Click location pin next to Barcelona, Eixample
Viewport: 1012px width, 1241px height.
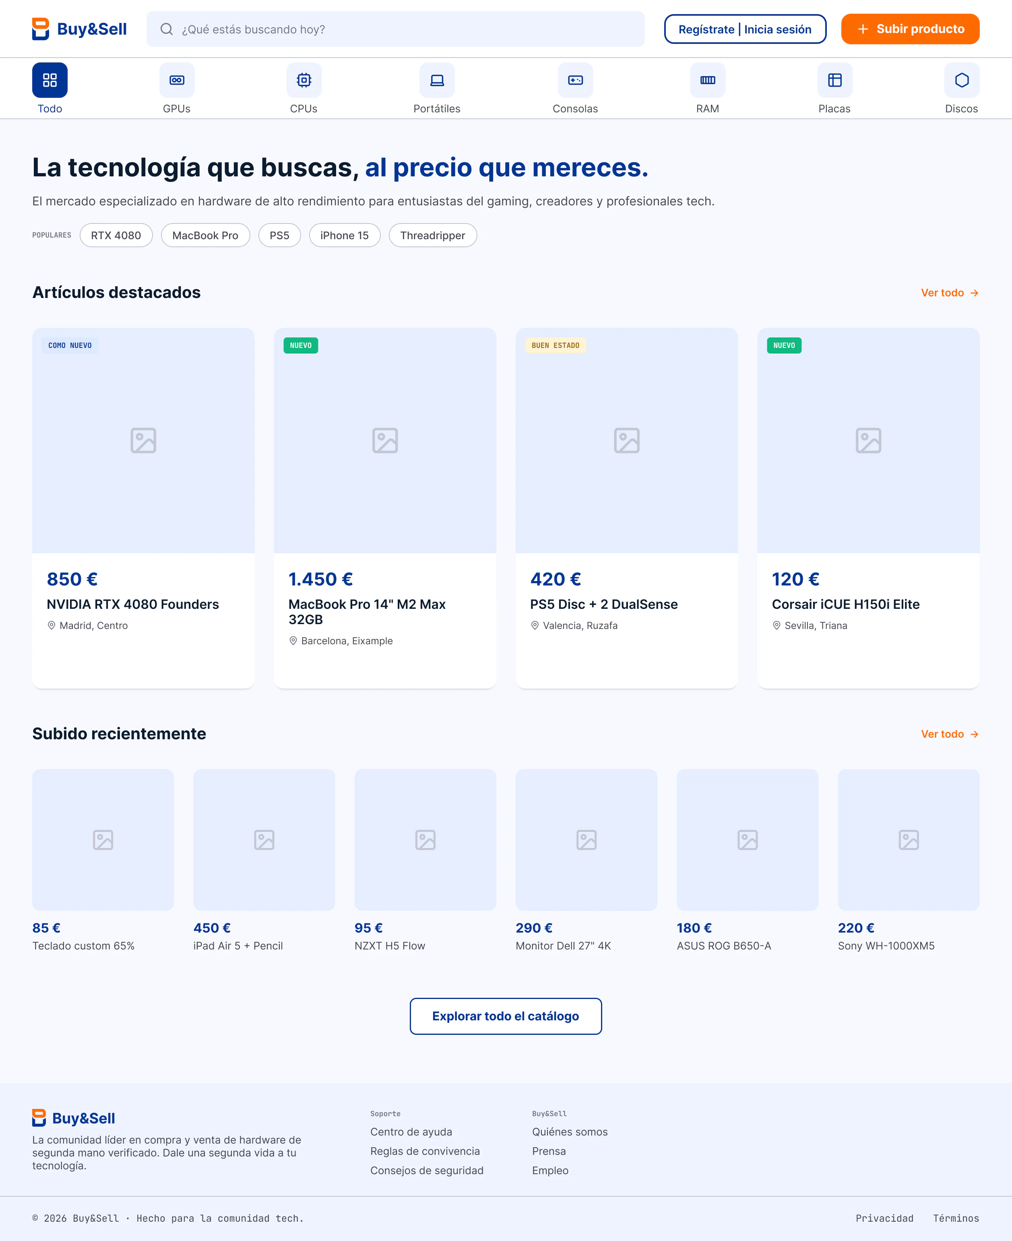click(293, 641)
